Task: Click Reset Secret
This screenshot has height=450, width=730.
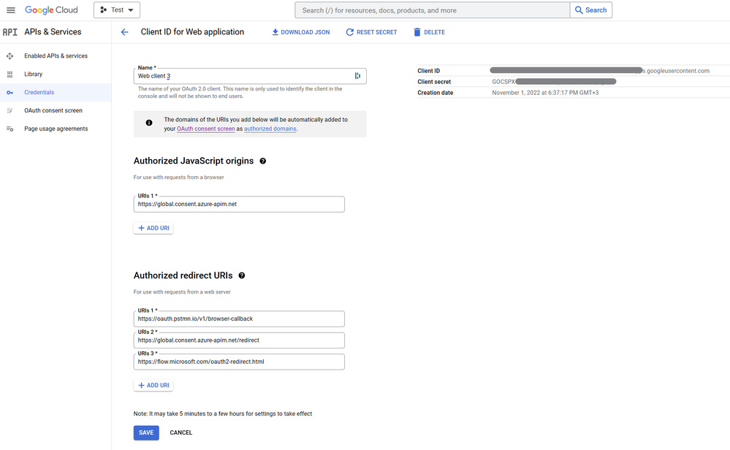Action: pos(371,32)
